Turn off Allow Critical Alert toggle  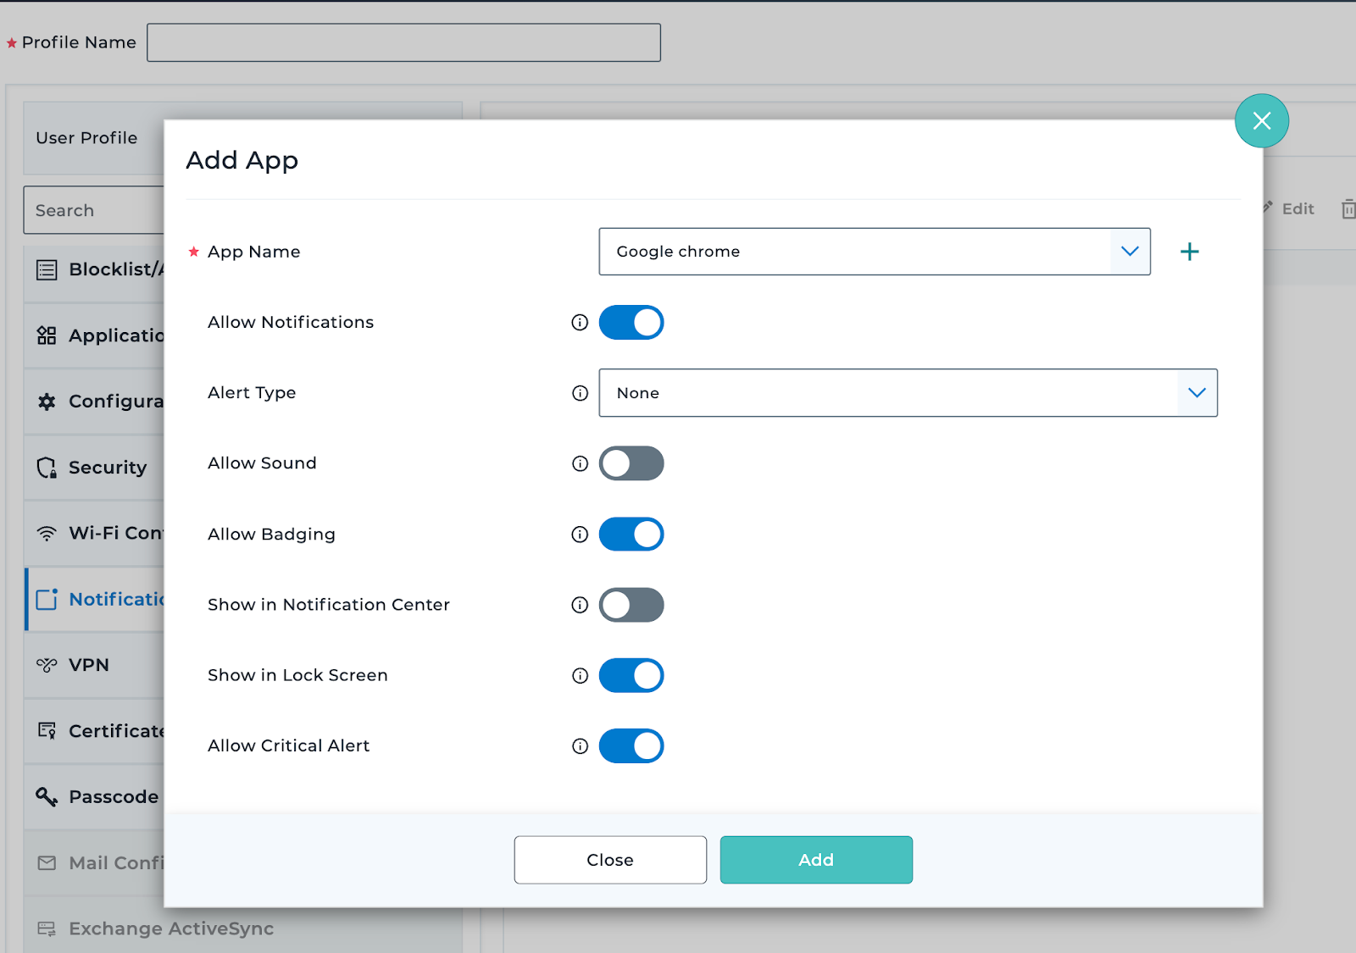pos(631,746)
